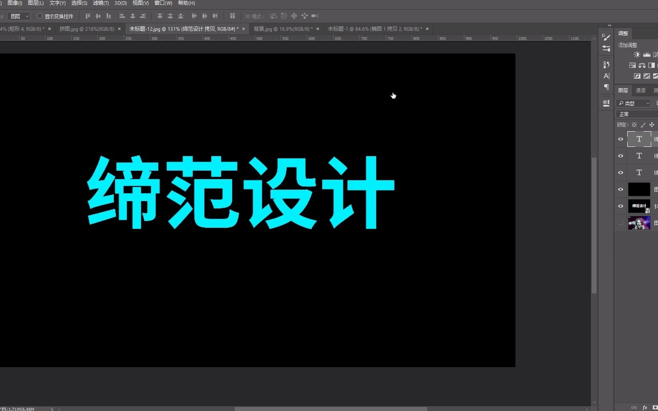Enable the 显示变换控件 checkbox
The width and height of the screenshot is (658, 411).
[x=40, y=16]
